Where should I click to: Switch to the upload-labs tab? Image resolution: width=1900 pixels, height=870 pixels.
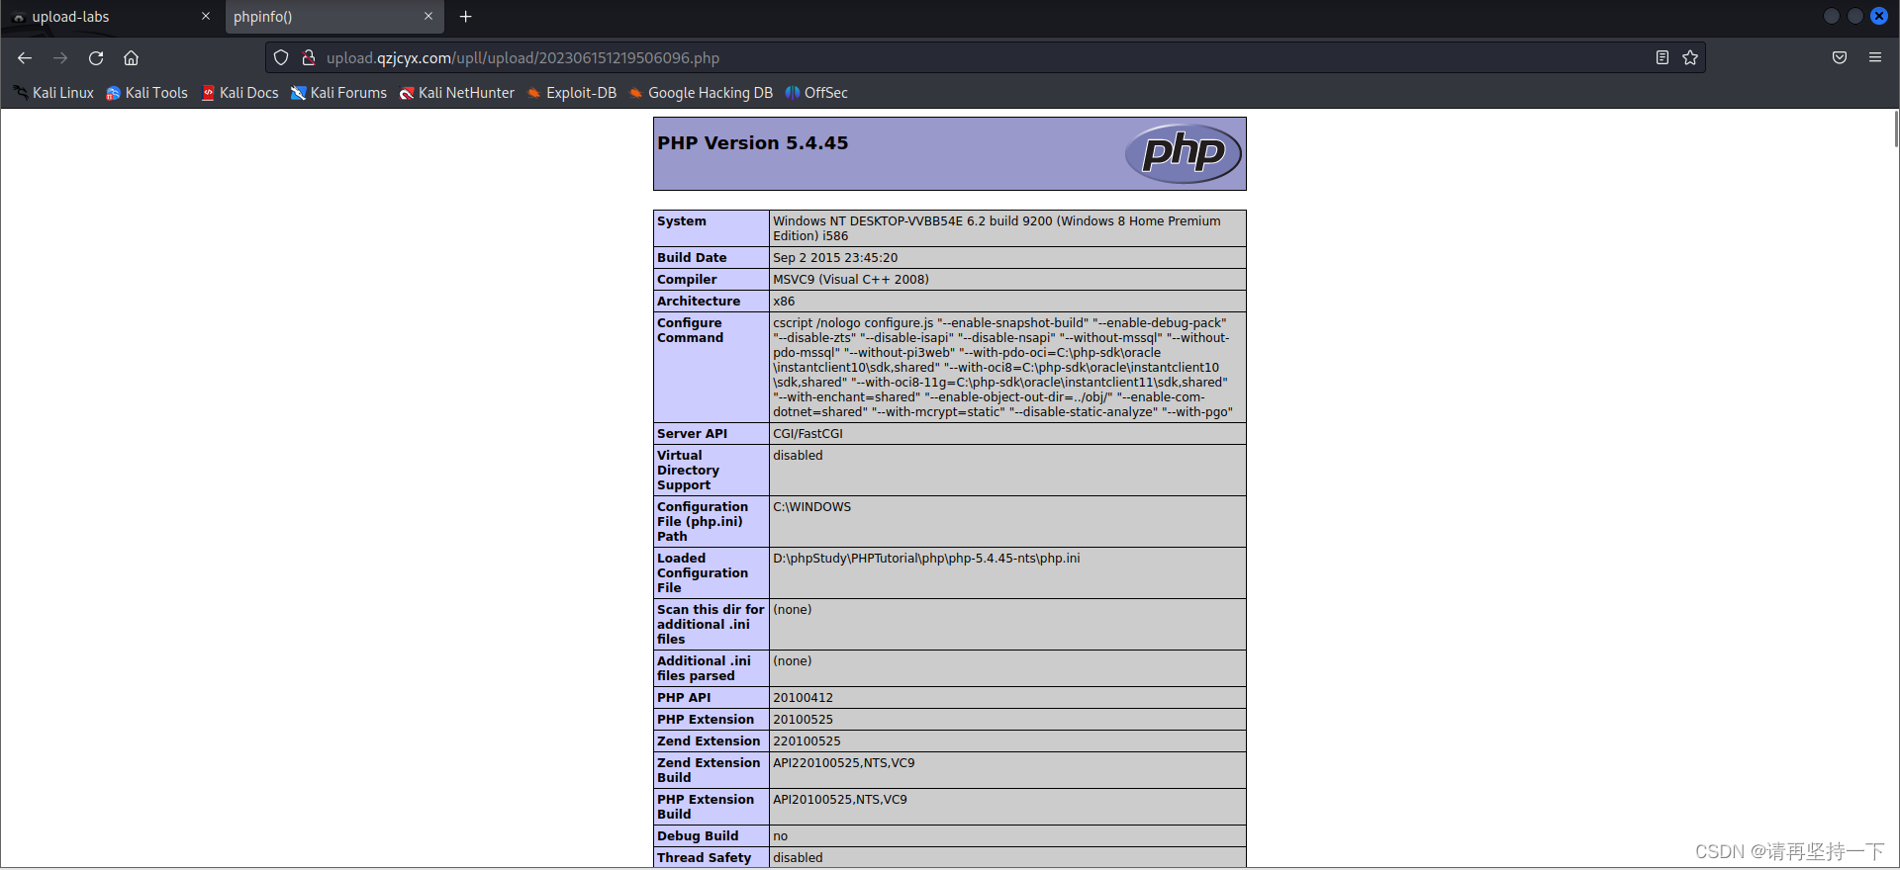click(111, 17)
